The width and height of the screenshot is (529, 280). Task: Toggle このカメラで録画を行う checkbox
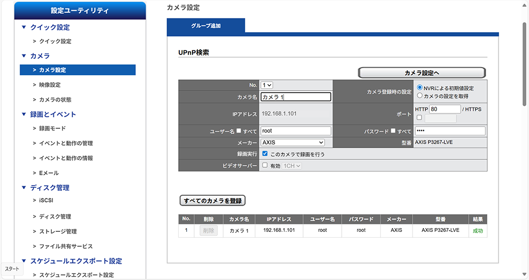265,153
